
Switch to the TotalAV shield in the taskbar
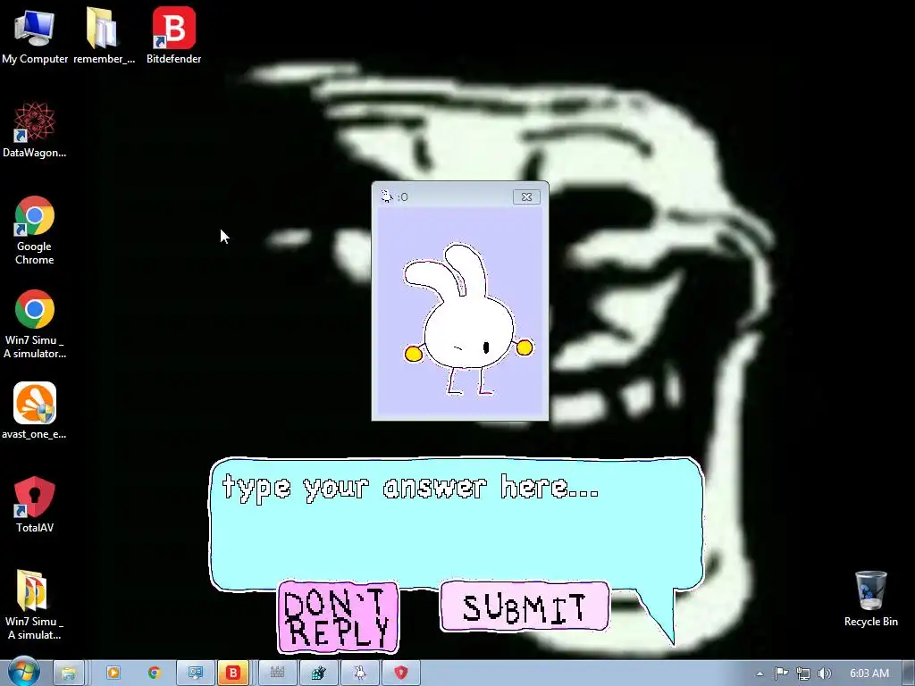click(401, 673)
